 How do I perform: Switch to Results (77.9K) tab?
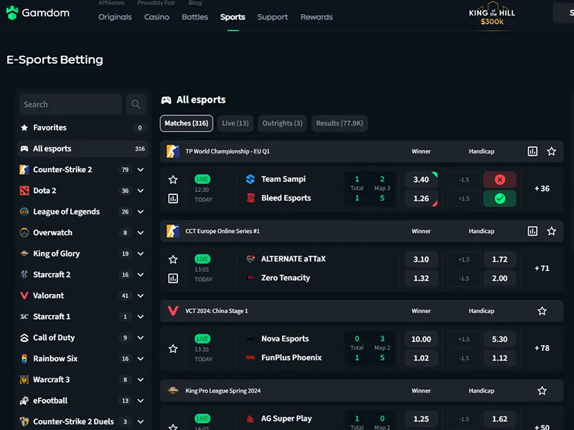(x=339, y=123)
